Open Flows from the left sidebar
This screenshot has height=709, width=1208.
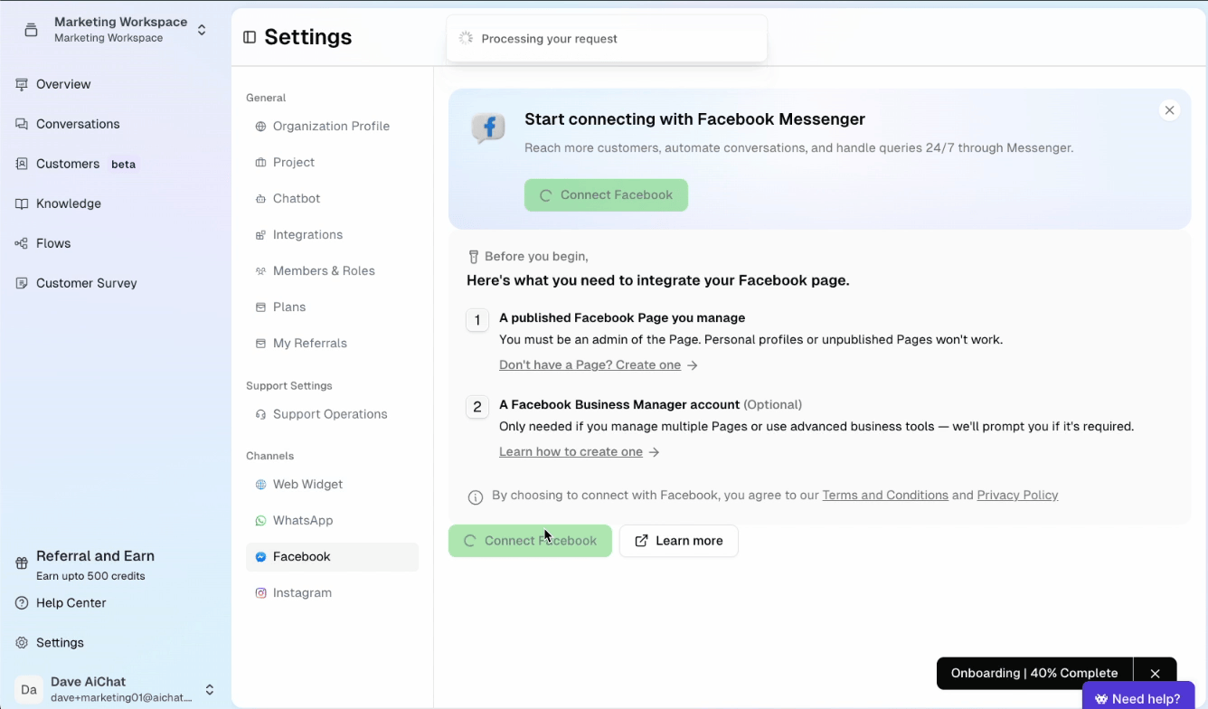click(52, 242)
